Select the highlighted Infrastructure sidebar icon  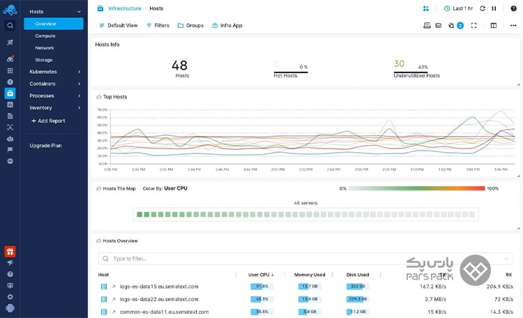tap(10, 93)
